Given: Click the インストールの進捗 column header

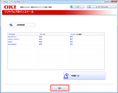Looking at the screenshot, I should point(85,34).
